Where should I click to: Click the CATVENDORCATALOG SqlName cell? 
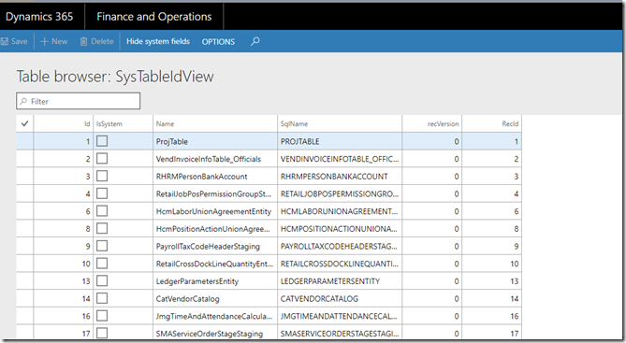pos(340,299)
